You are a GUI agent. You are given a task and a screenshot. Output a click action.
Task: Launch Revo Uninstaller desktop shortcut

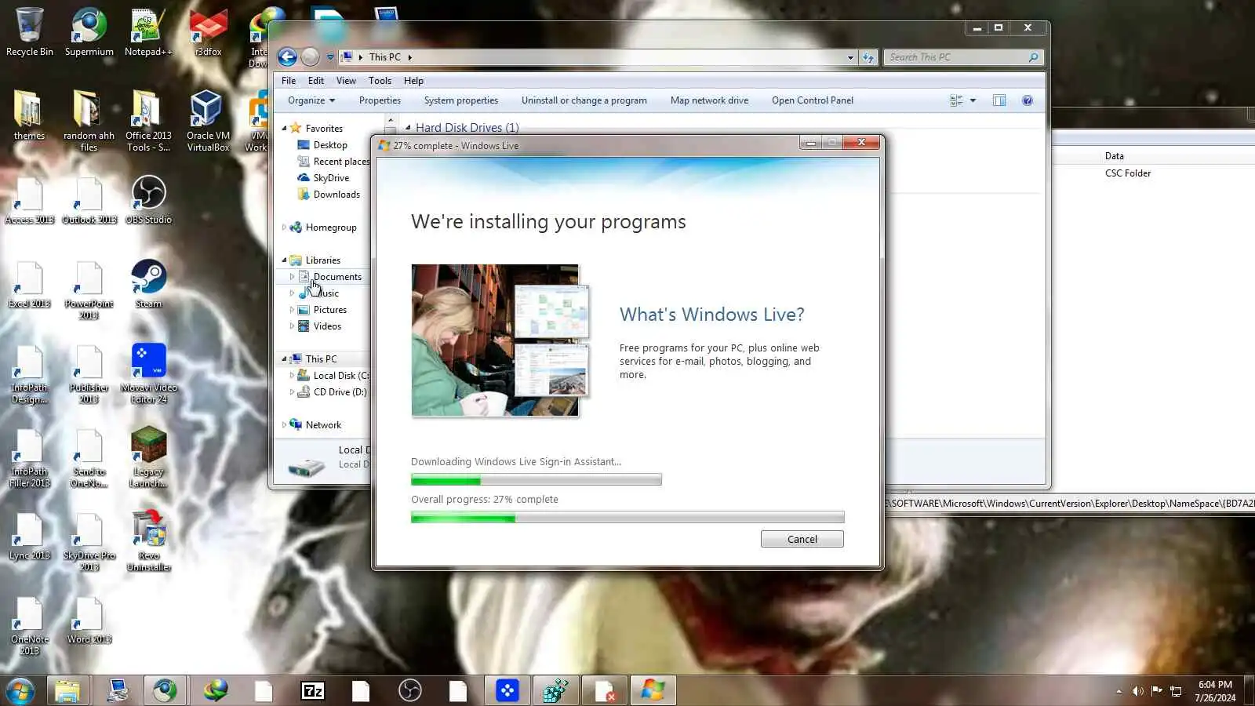coord(148,541)
